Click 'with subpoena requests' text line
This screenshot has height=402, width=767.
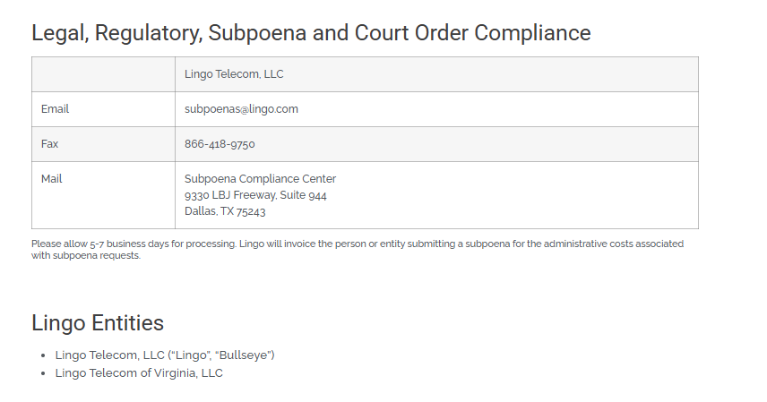(x=86, y=256)
